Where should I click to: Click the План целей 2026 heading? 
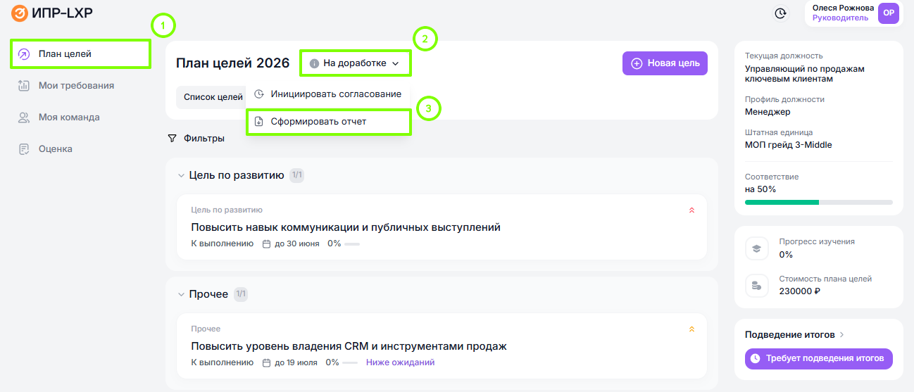(x=233, y=63)
